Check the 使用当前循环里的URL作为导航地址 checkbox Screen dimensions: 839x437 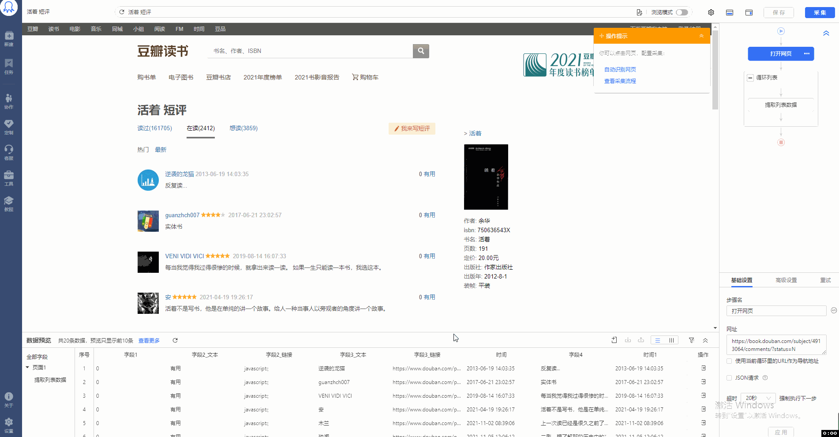pyautogui.click(x=729, y=361)
